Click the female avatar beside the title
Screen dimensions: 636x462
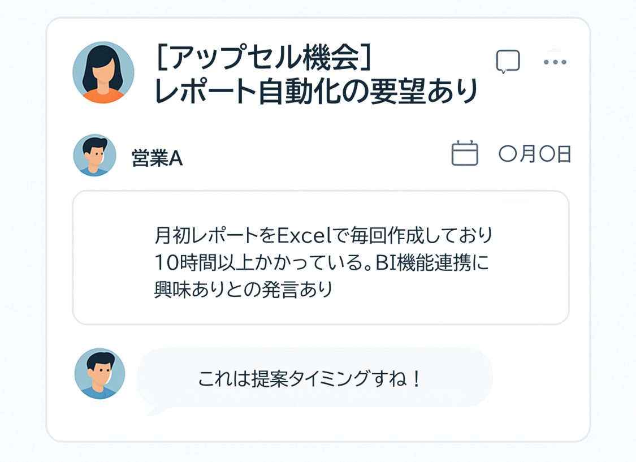pos(103,72)
